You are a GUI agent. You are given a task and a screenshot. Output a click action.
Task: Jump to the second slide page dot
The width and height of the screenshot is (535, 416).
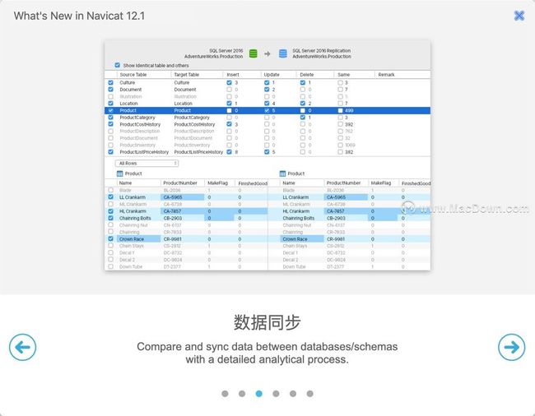tap(242, 394)
